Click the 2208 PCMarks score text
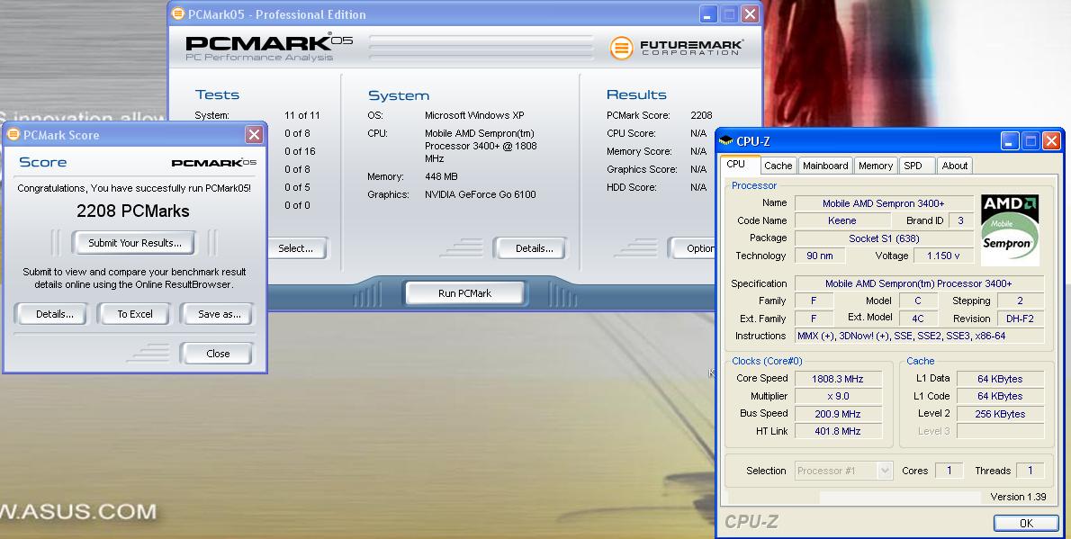The image size is (1071, 539). point(133,211)
